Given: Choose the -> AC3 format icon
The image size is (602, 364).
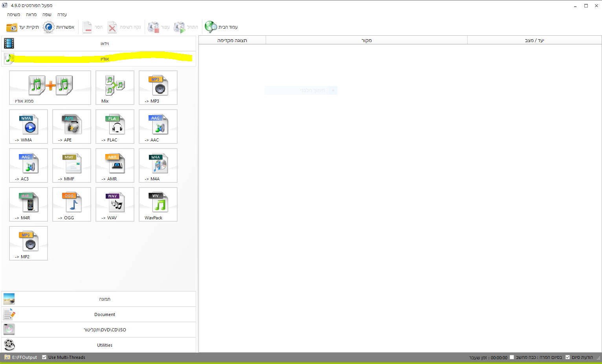Looking at the screenshot, I should click(x=28, y=165).
